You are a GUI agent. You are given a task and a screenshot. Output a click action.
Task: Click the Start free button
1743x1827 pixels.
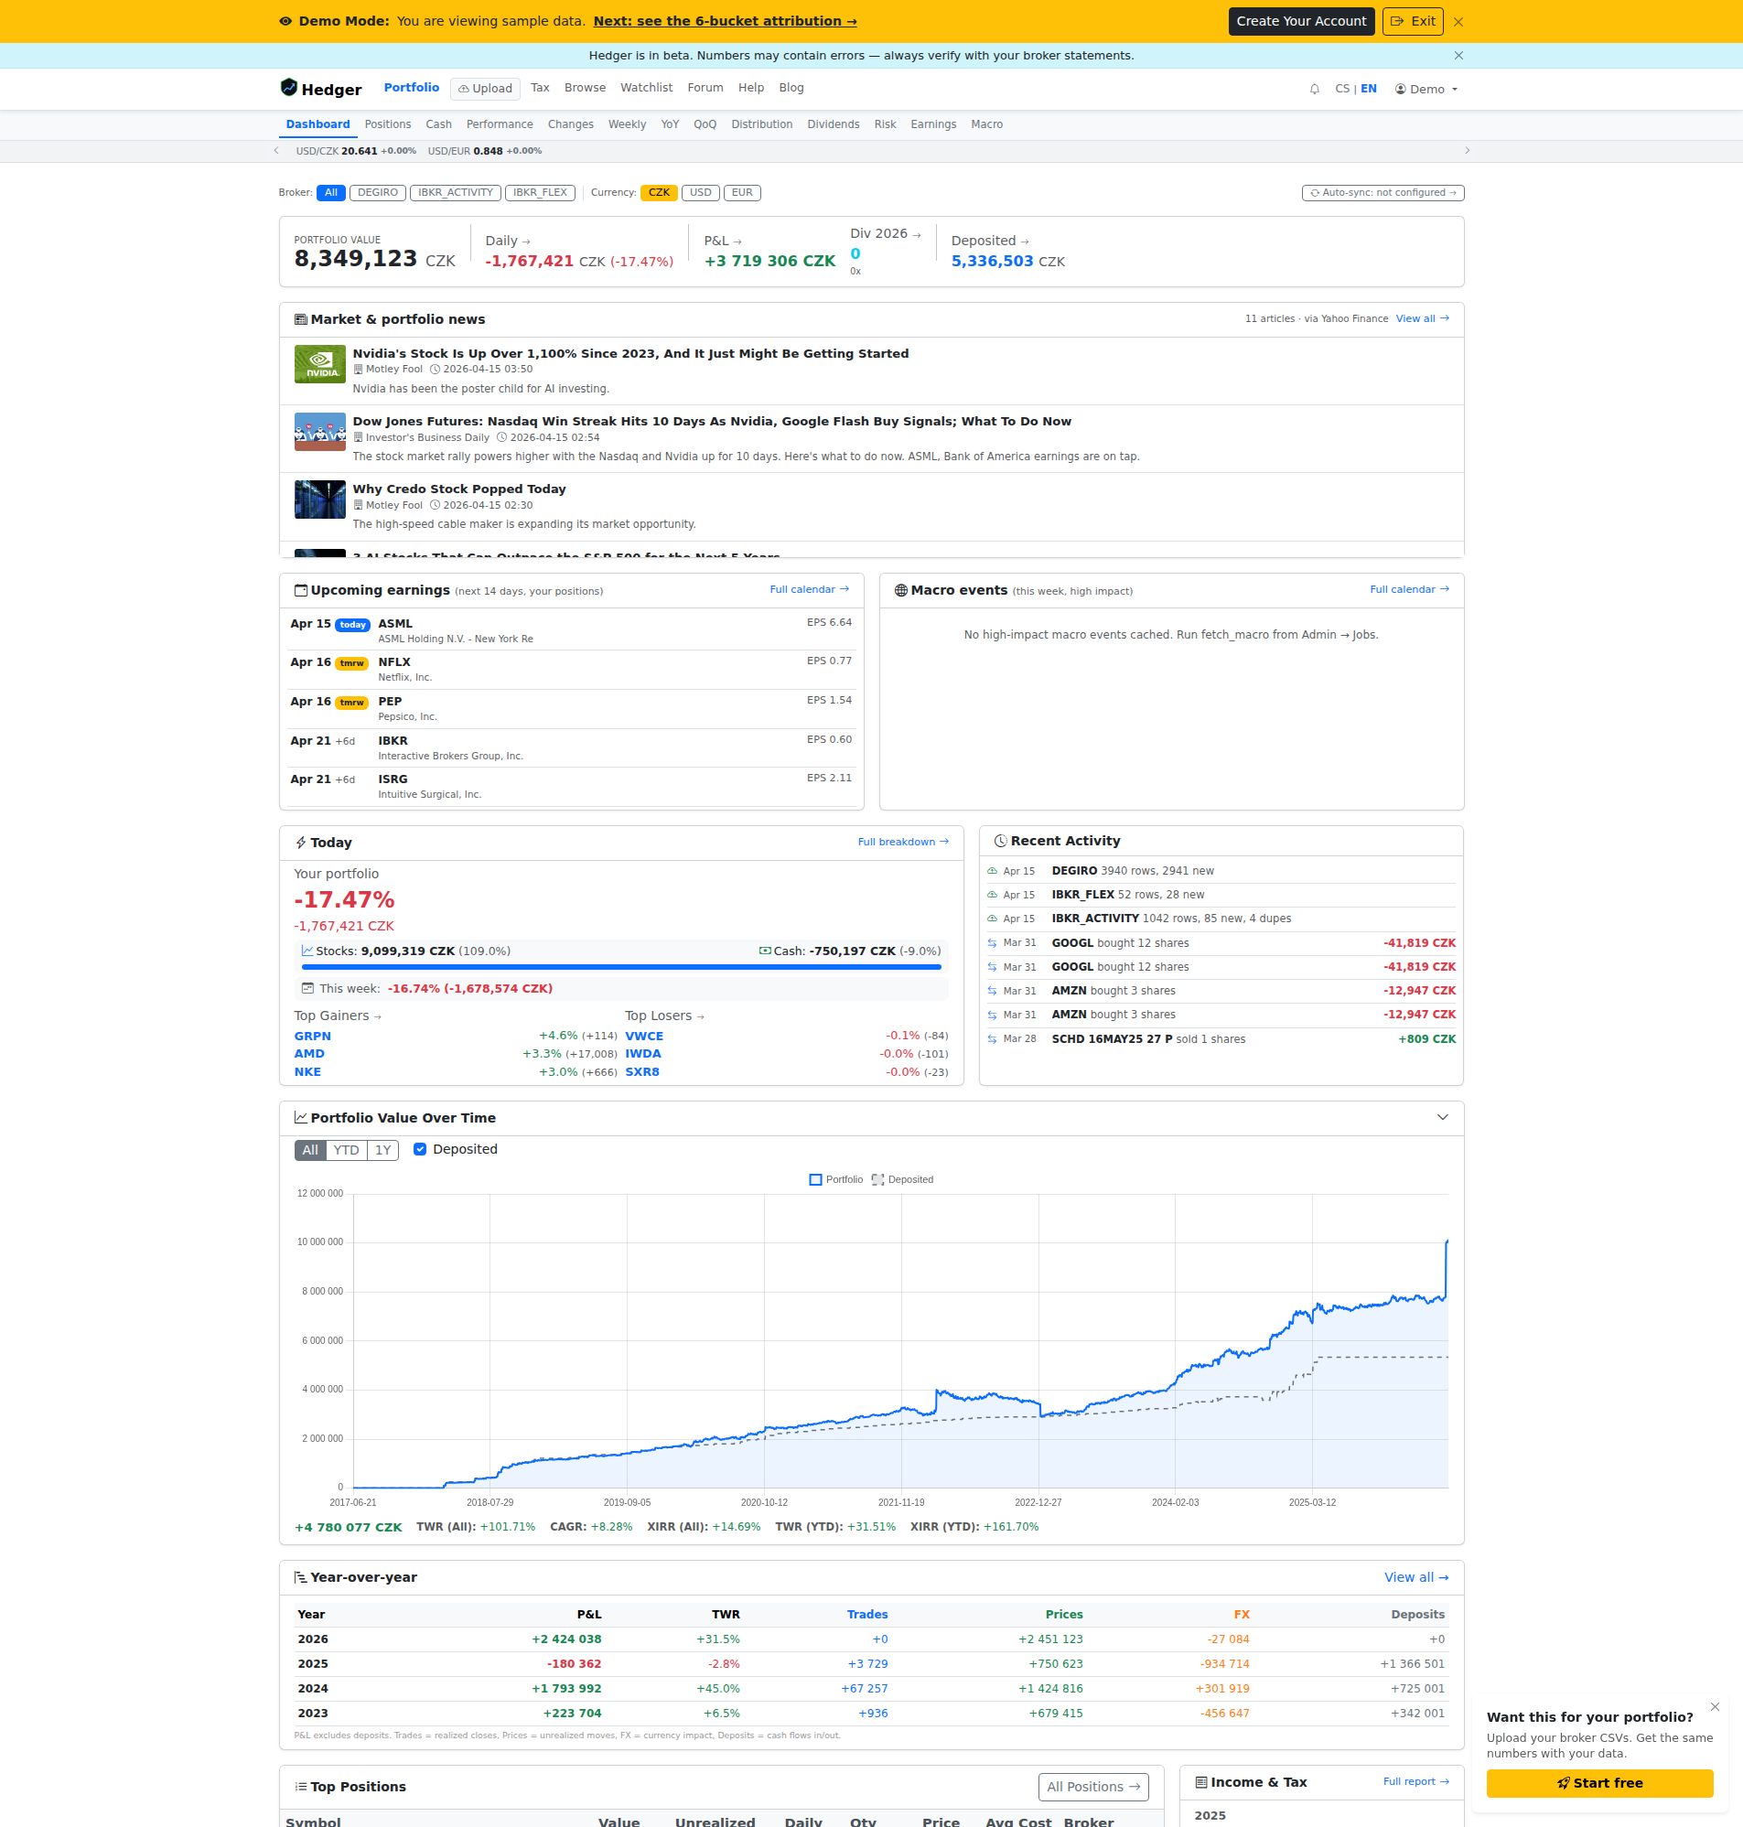click(x=1599, y=1783)
